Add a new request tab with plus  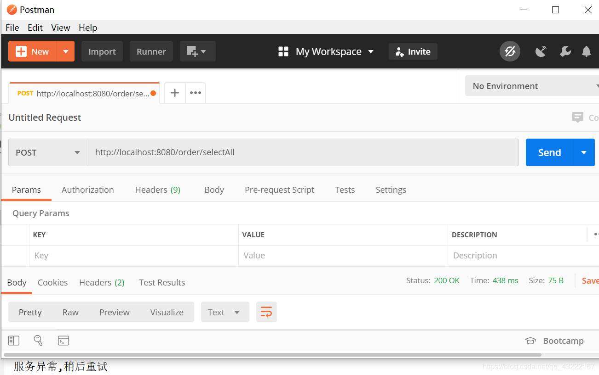pyautogui.click(x=175, y=93)
